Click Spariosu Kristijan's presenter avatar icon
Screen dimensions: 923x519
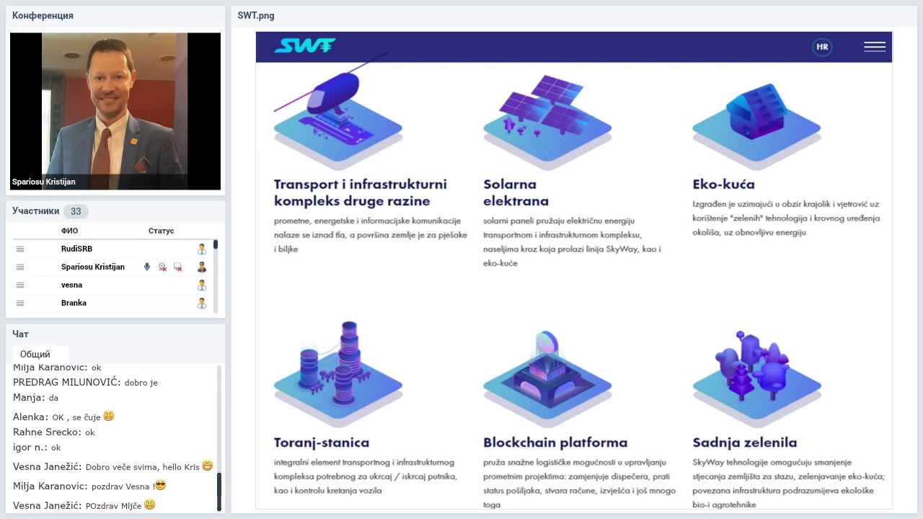[x=202, y=267]
